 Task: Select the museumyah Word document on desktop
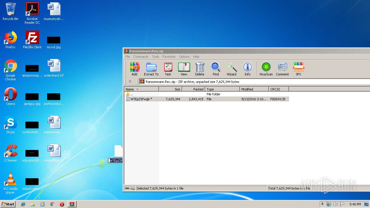54,12
